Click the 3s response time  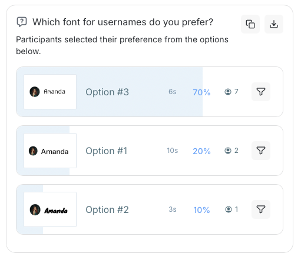pyautogui.click(x=173, y=209)
